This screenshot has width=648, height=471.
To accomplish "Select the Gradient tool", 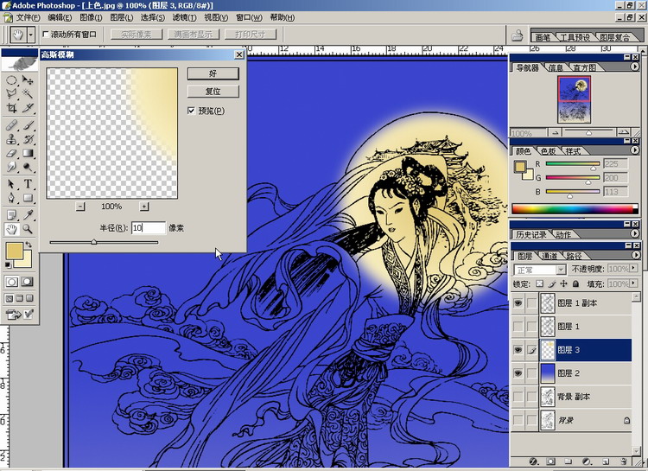I will [28, 153].
